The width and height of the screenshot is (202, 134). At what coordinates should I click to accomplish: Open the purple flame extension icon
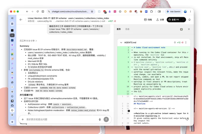tap(110, 12)
